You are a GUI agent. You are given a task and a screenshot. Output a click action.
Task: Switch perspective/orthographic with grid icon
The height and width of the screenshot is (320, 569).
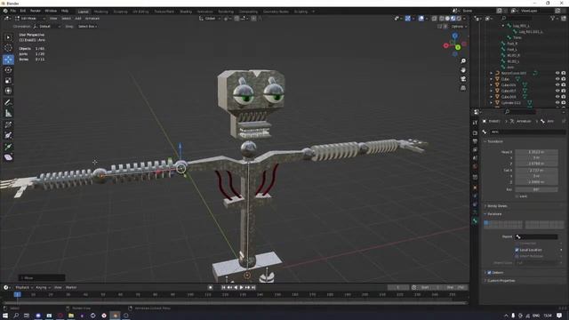(x=463, y=88)
